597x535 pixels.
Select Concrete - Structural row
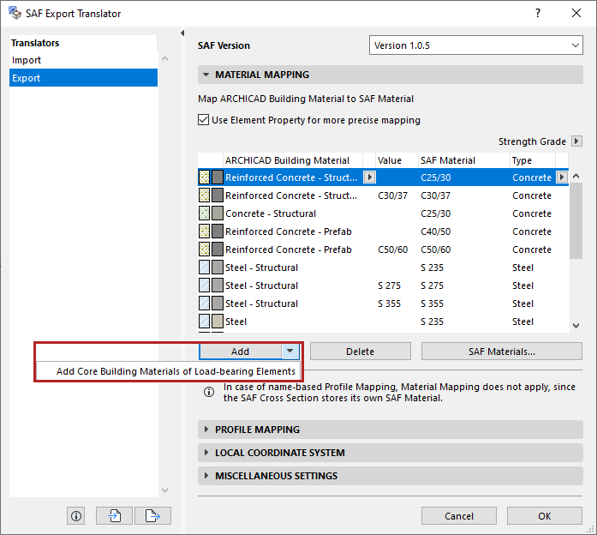pos(383,213)
